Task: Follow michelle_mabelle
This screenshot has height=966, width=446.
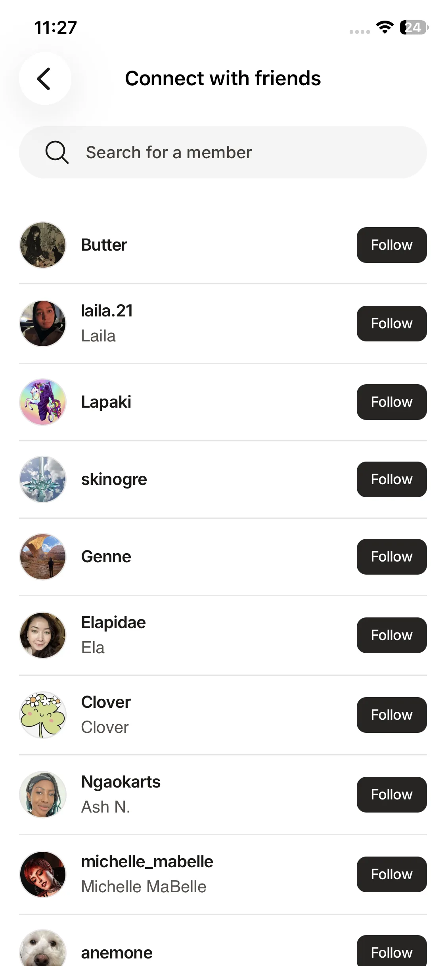Action: pos(391,874)
